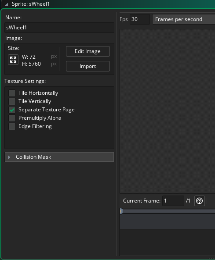Open the Frames per second dropdown
Screen dimensions: 215x260
(184, 19)
